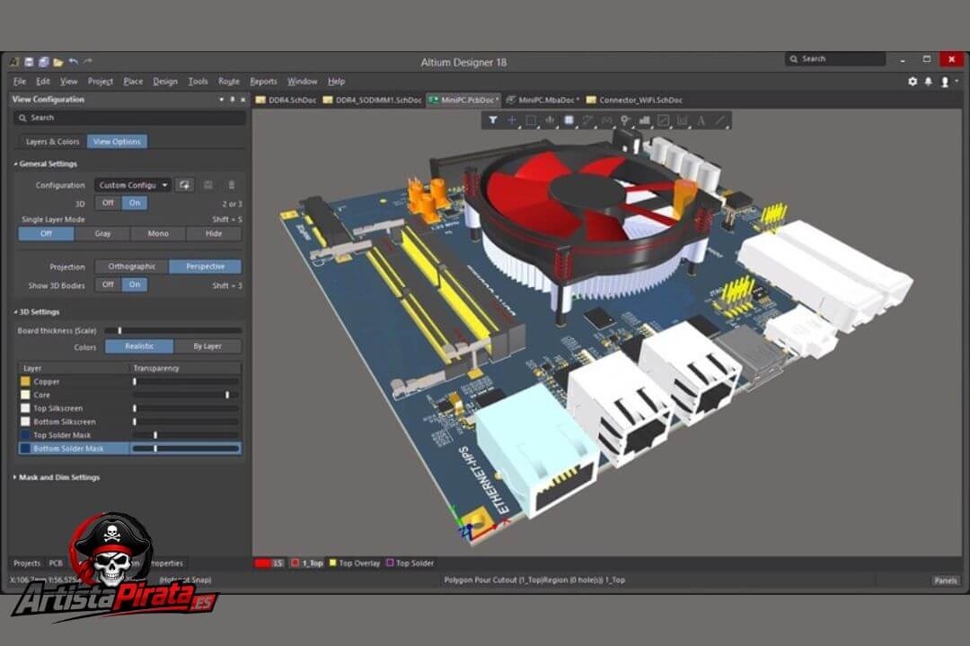Open the View Configuration panel options dropdown arrow
Viewport: 970px width, 646px height.
(222, 100)
